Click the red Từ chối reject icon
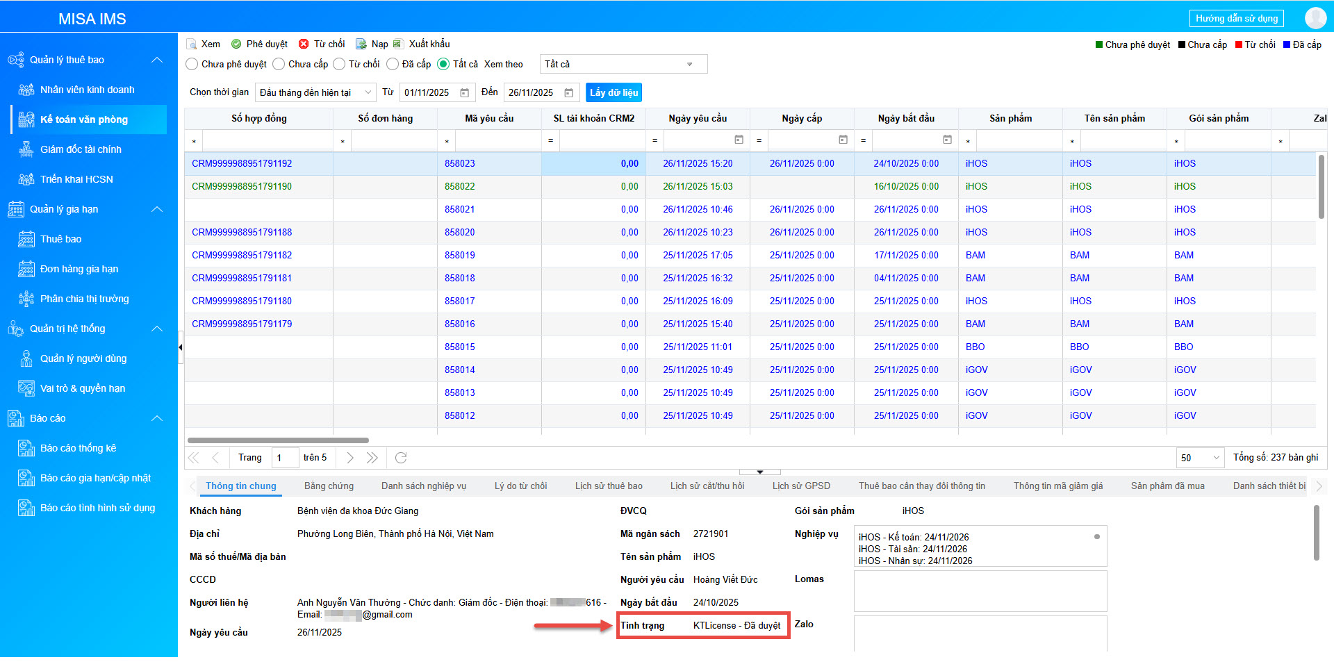1334x662 pixels. 304,44
